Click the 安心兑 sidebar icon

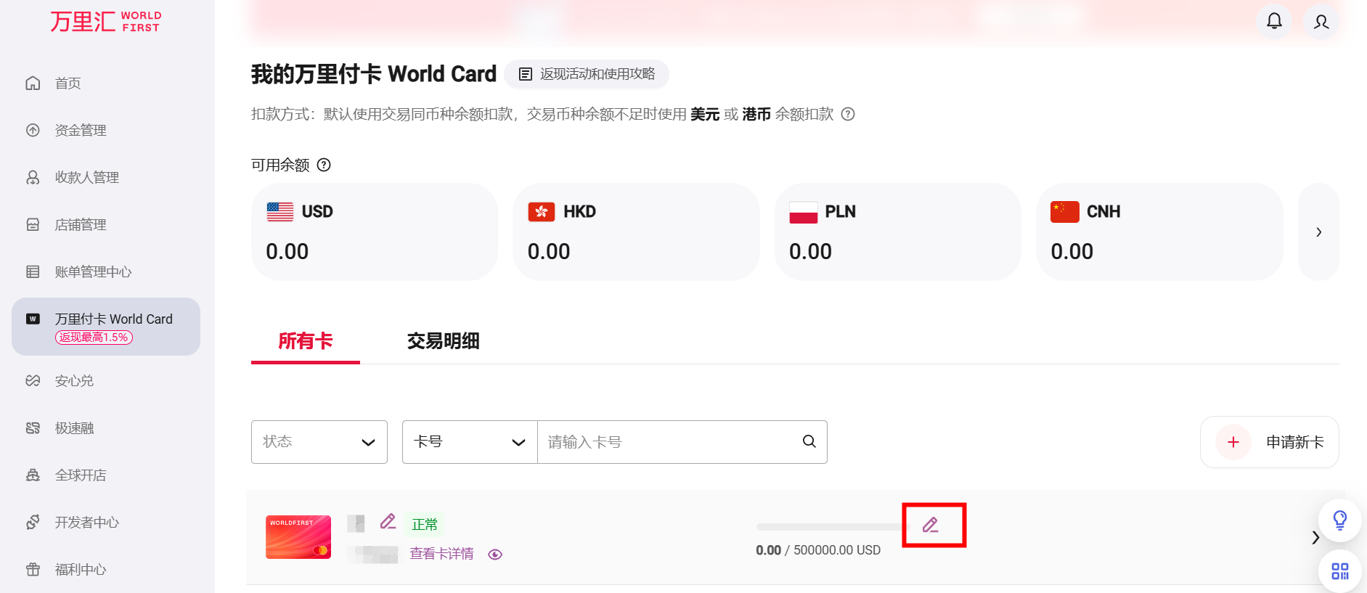coord(33,380)
